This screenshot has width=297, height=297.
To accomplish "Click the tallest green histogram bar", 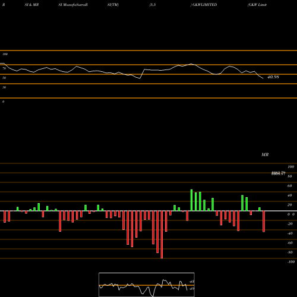I will point(191,200).
